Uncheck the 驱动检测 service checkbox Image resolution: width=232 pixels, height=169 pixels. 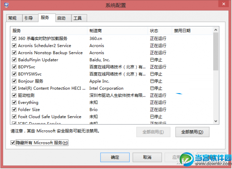click(x=14, y=95)
